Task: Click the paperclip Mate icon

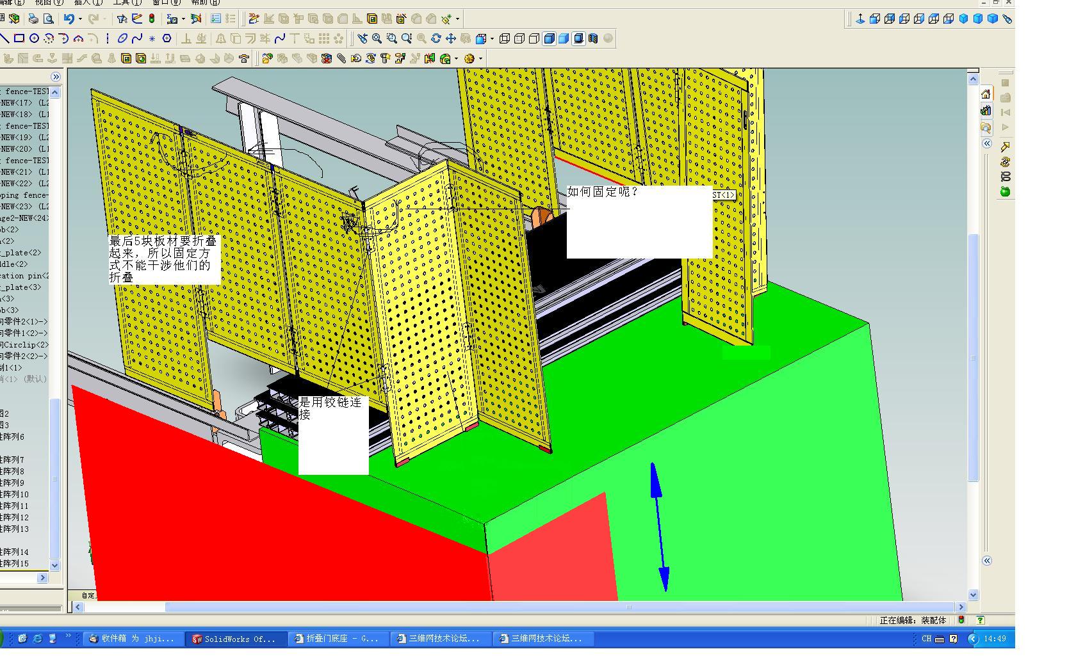Action: [341, 58]
